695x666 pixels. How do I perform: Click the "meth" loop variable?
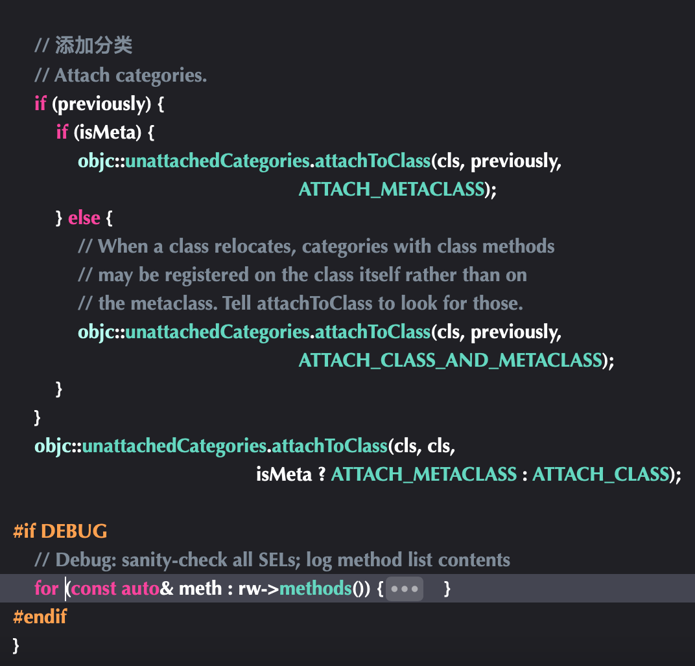pos(200,588)
